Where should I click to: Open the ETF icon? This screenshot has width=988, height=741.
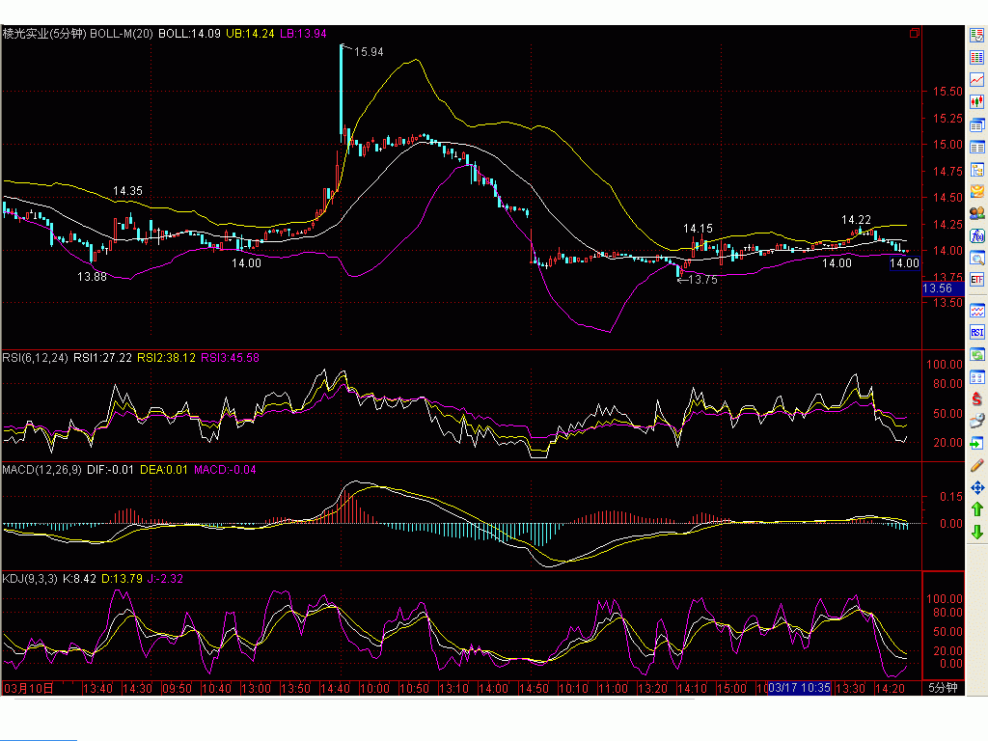tap(976, 280)
